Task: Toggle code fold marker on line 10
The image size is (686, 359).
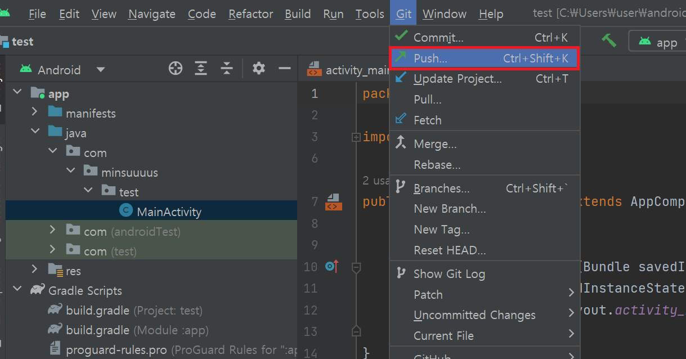Action: 356,267
